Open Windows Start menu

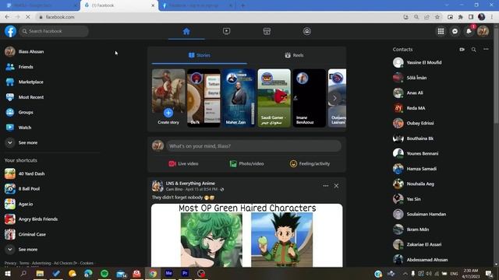[x=7, y=273]
